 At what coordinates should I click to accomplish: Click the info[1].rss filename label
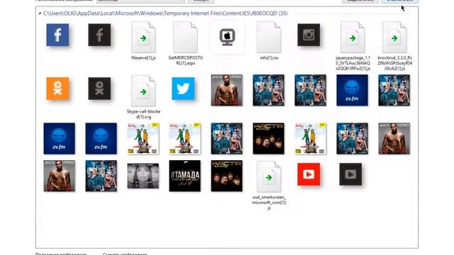[x=269, y=58]
